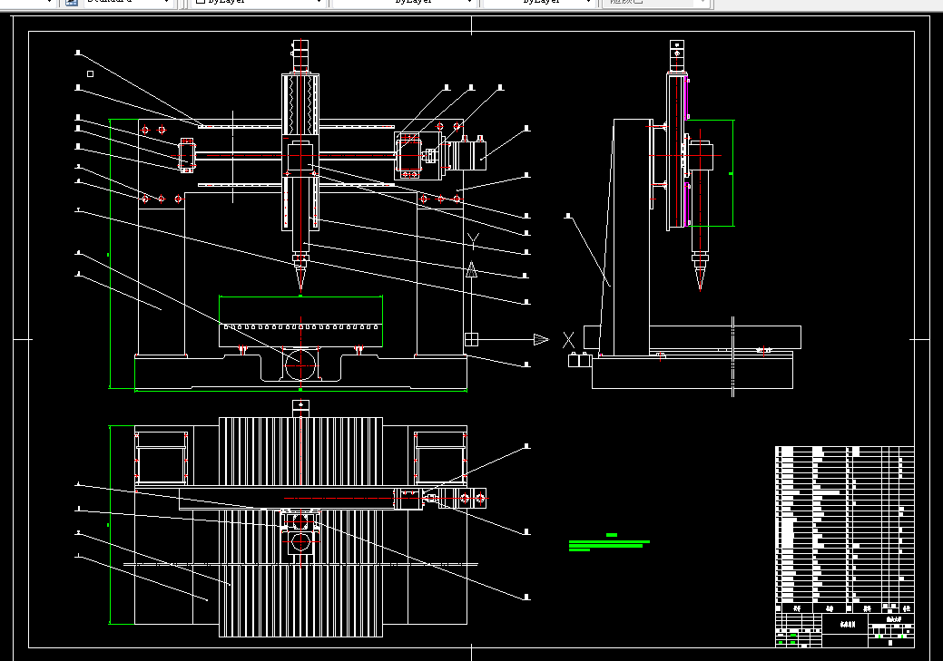Click the X axis label of UCS icon
Viewport: 943px width, 661px height.
point(568,340)
